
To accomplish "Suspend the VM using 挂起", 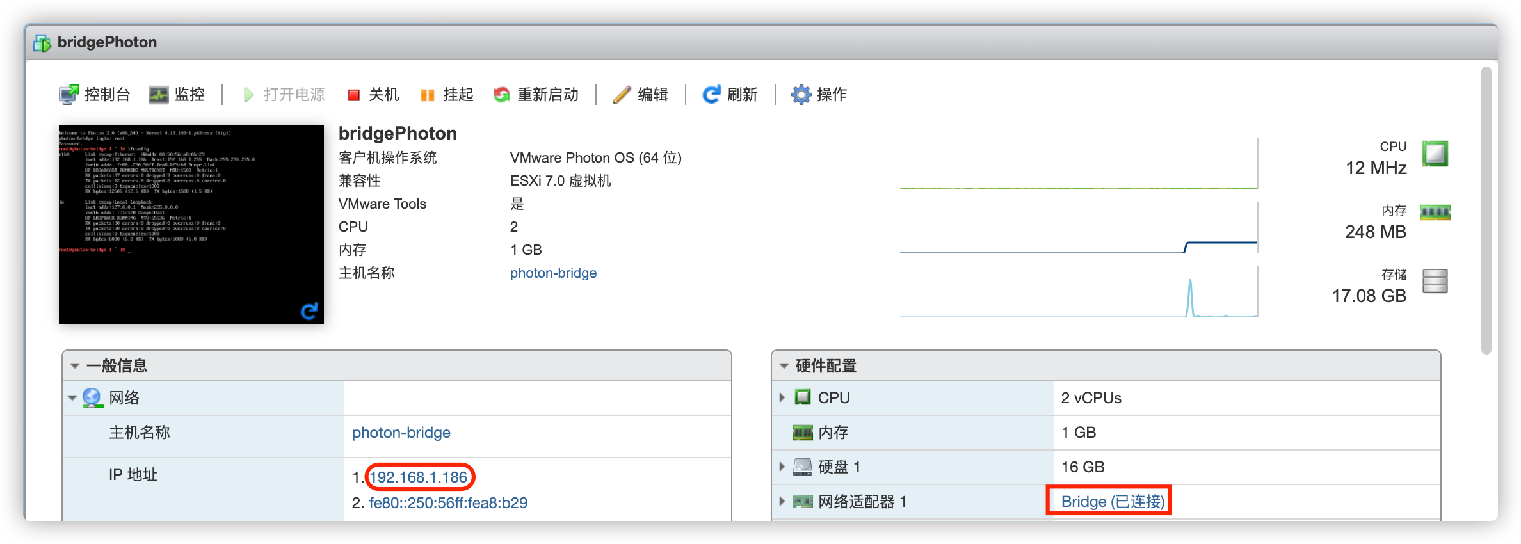I will point(447,95).
